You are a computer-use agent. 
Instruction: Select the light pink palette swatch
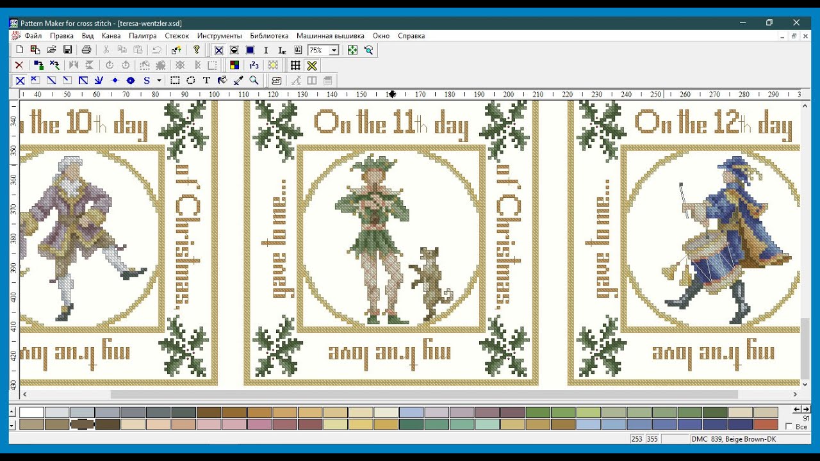(209, 424)
